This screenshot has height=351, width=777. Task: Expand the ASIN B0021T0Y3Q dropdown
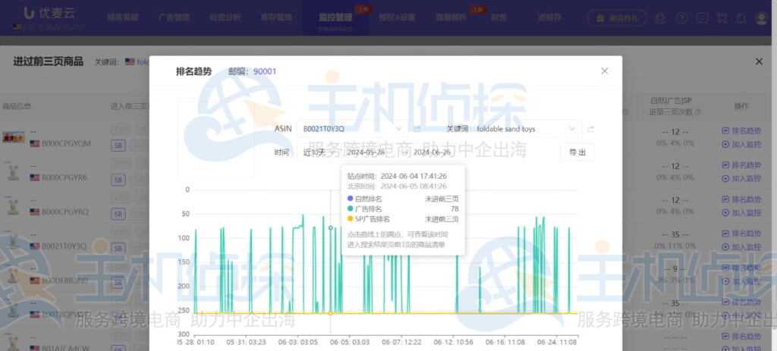(x=352, y=129)
